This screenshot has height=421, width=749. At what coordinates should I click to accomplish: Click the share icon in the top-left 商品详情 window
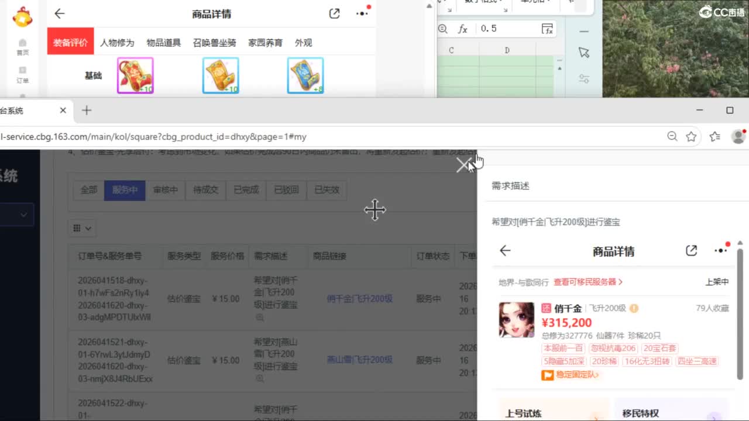334,13
